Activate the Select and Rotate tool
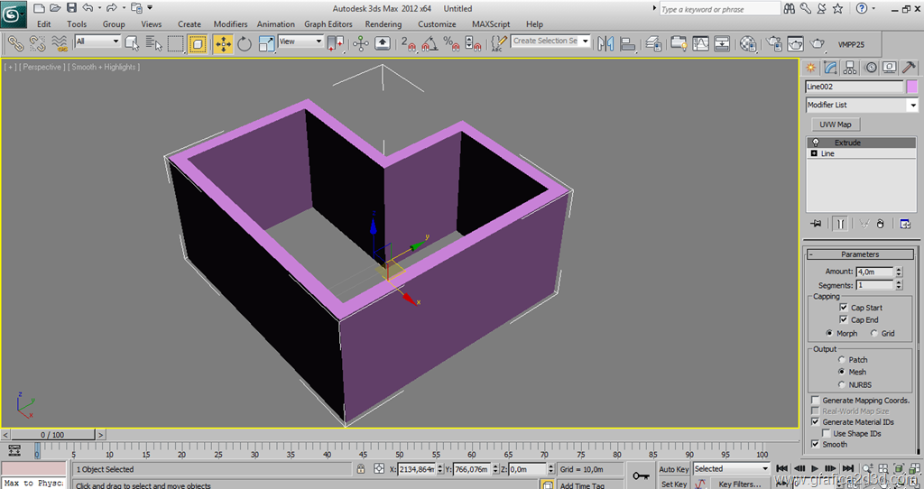This screenshot has width=924, height=489. 245,43
